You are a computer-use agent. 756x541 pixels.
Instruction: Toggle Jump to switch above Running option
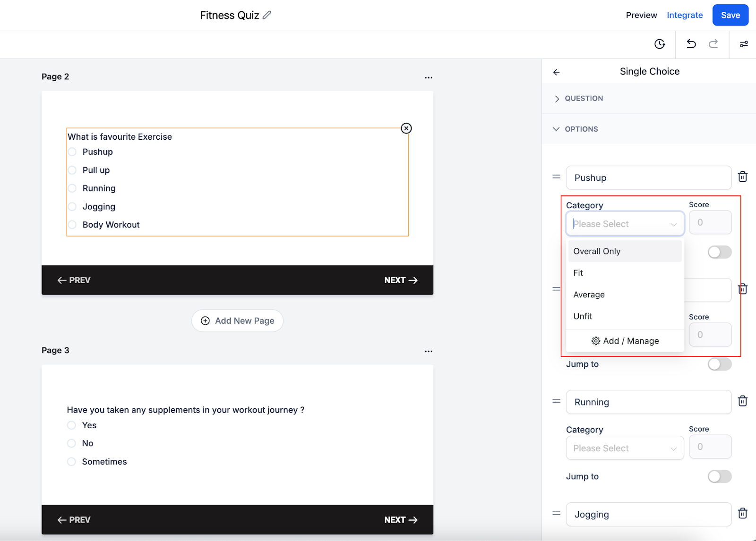tap(720, 364)
